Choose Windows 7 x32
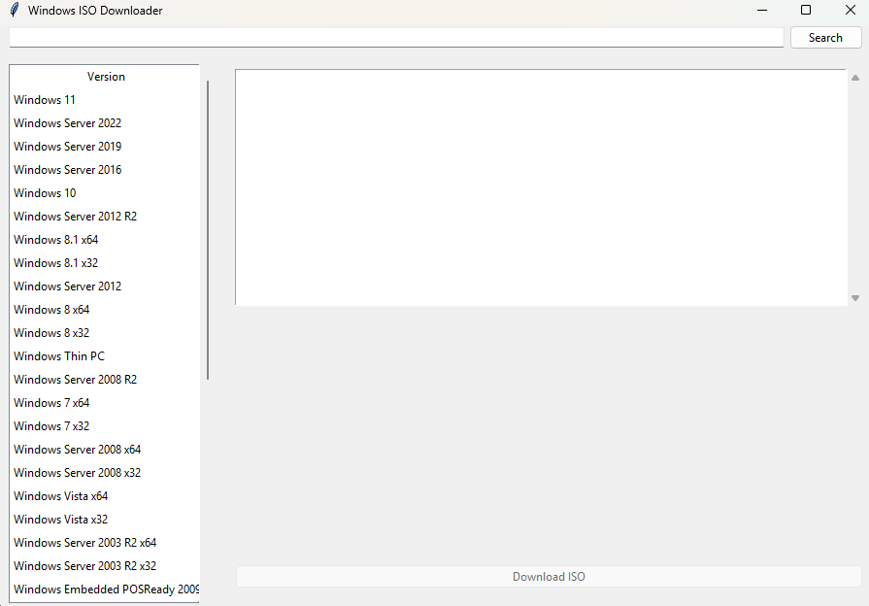The image size is (869, 606). click(x=104, y=425)
